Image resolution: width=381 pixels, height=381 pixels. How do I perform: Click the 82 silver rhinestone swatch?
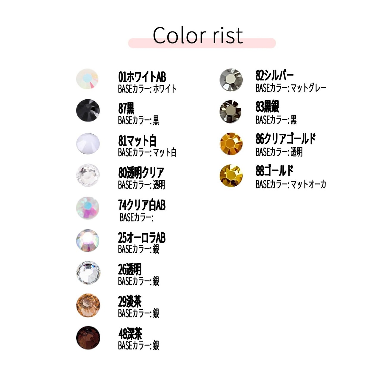point(231,80)
